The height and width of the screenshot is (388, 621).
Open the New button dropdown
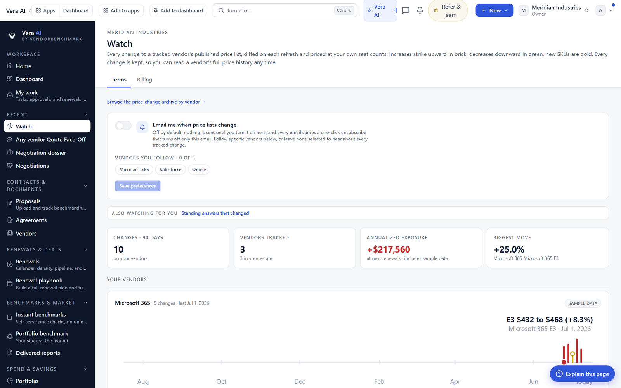coord(494,10)
